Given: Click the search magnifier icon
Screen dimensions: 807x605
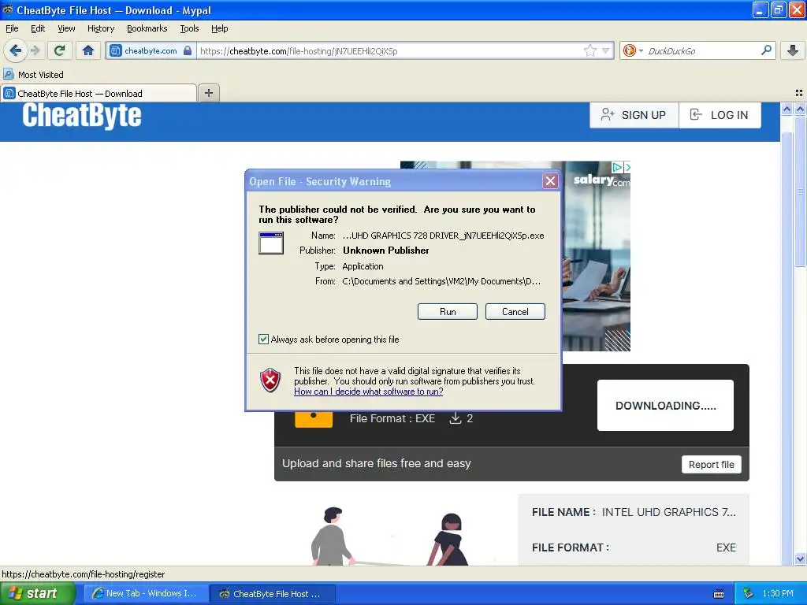Looking at the screenshot, I should tap(766, 50).
